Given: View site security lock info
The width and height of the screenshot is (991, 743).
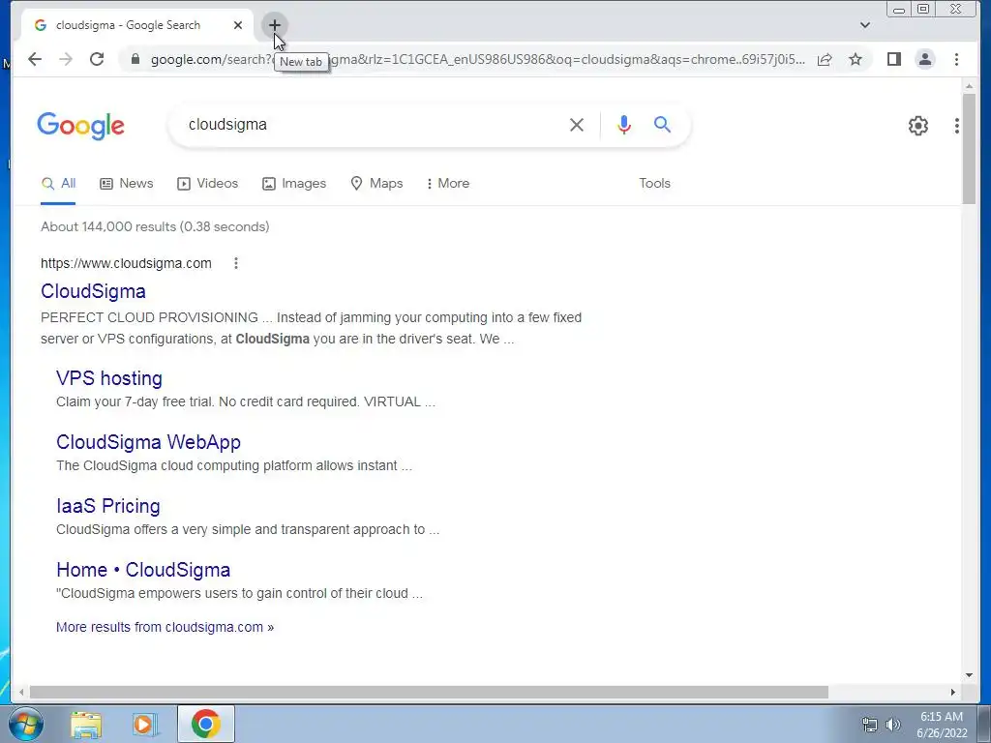Looking at the screenshot, I should click(135, 59).
